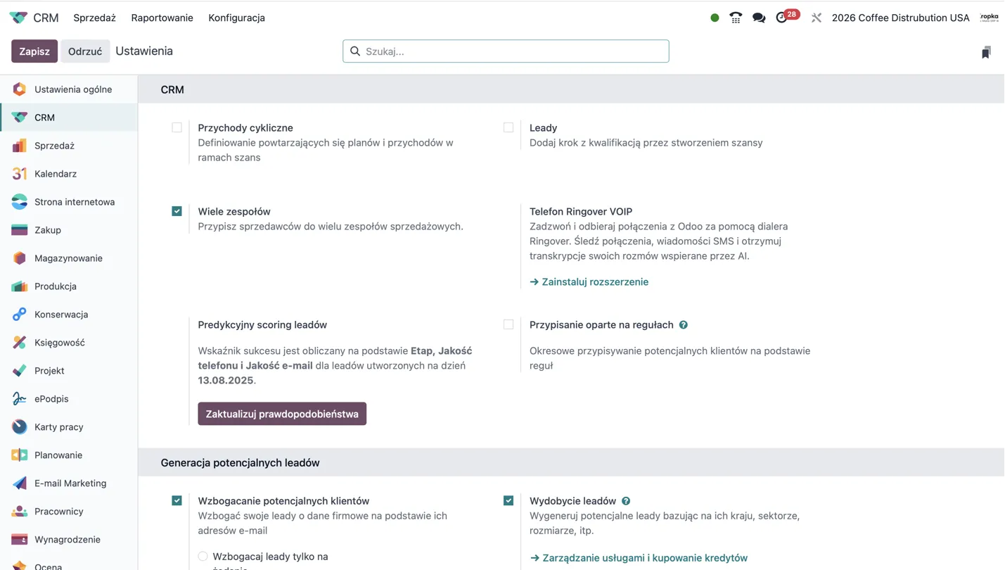Click the green online status dot
This screenshot has width=1005, height=570.
[x=715, y=18]
